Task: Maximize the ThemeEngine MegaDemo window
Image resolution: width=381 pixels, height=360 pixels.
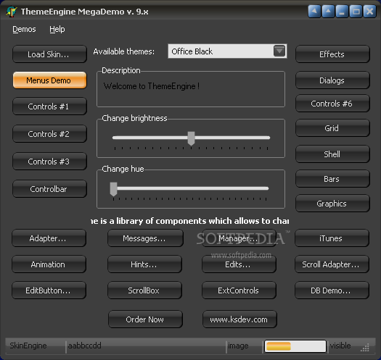Action: coord(356,12)
